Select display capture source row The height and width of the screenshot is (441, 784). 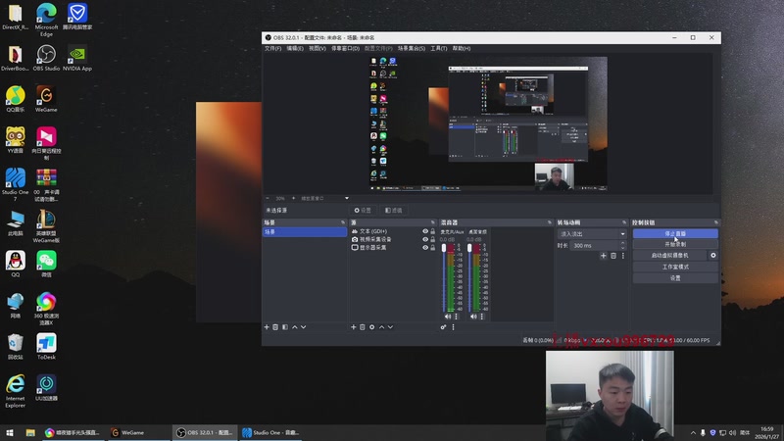[x=394, y=248]
